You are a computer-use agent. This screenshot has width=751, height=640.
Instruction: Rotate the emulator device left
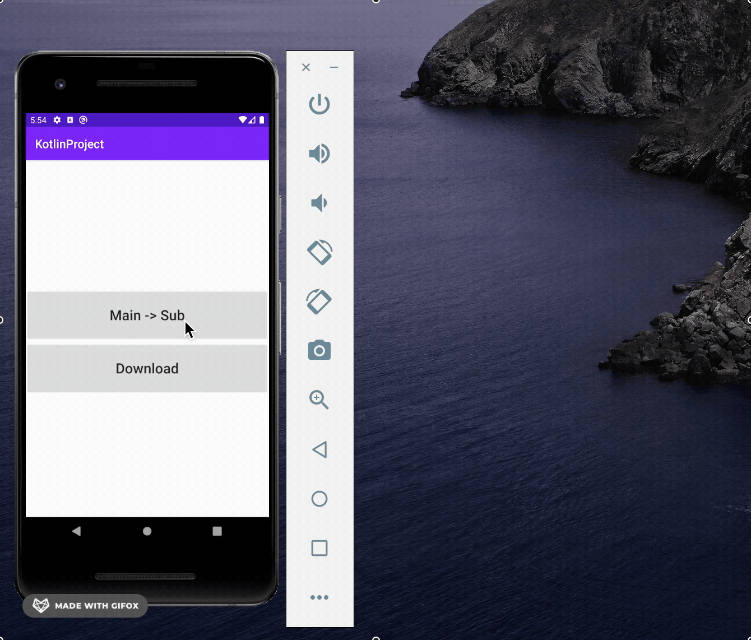tap(319, 252)
